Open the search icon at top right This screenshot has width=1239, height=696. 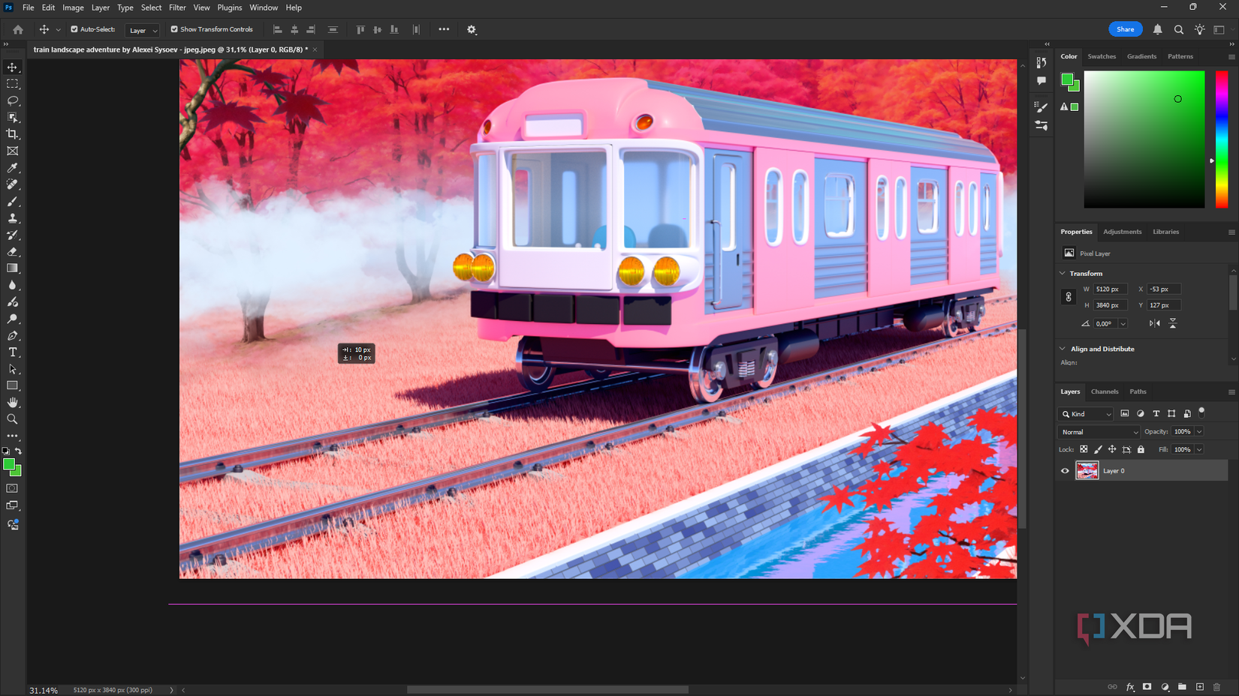click(1179, 30)
